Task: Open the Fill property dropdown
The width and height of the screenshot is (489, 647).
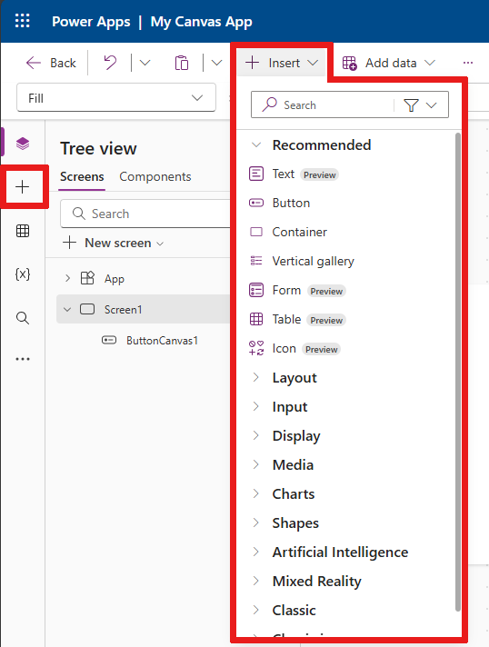Action: pos(116,98)
